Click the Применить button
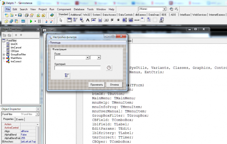Image resolution: width=227 pixels, height=144 pixels. click(97, 85)
